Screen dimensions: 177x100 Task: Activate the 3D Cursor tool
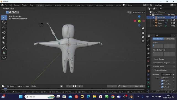pyautogui.click(x=4, y=22)
